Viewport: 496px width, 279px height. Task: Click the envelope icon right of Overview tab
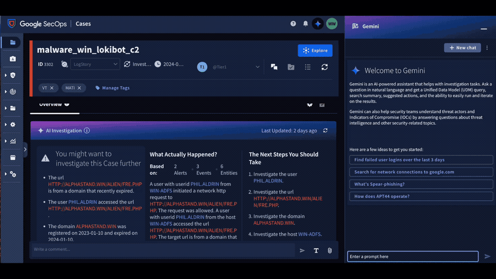(322, 105)
